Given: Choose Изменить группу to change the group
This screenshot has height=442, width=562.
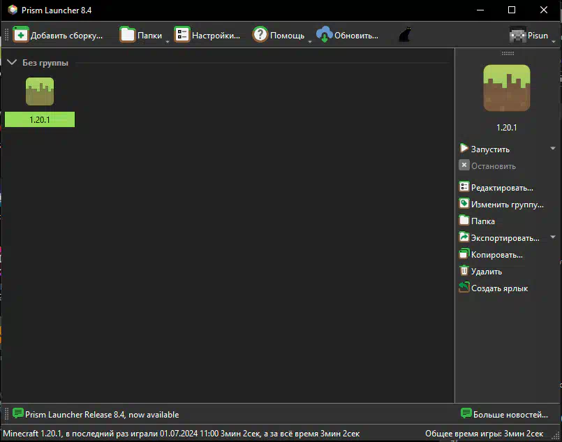Looking at the screenshot, I should tap(501, 204).
